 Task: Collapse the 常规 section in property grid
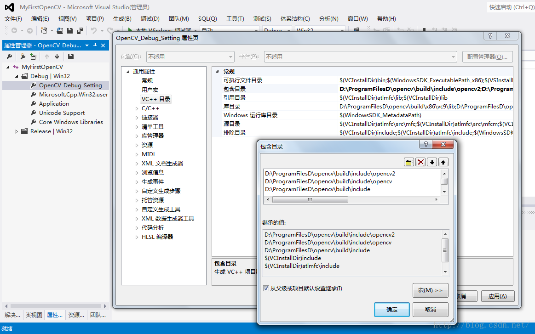pos(217,71)
